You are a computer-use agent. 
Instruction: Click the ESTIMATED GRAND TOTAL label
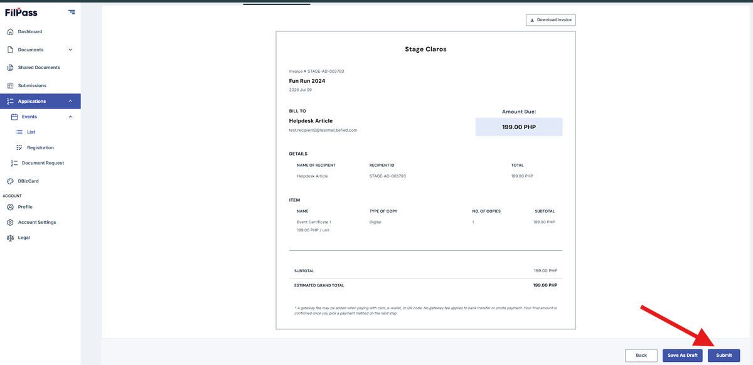coord(319,285)
